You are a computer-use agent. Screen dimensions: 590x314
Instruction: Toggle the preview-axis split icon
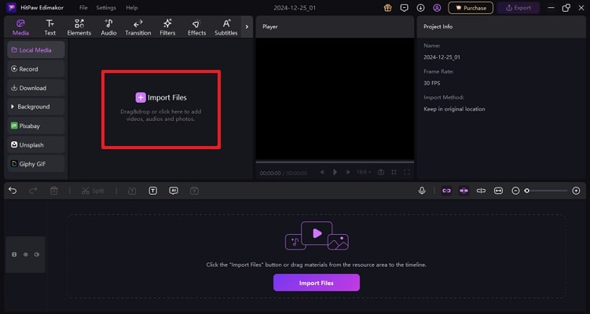(481, 191)
